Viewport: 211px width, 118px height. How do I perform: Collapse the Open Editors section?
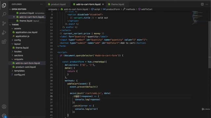point(19,9)
